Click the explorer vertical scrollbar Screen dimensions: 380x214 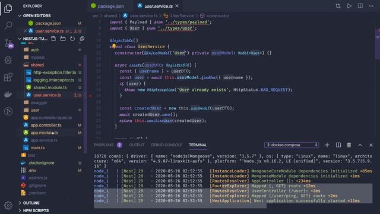85,104
